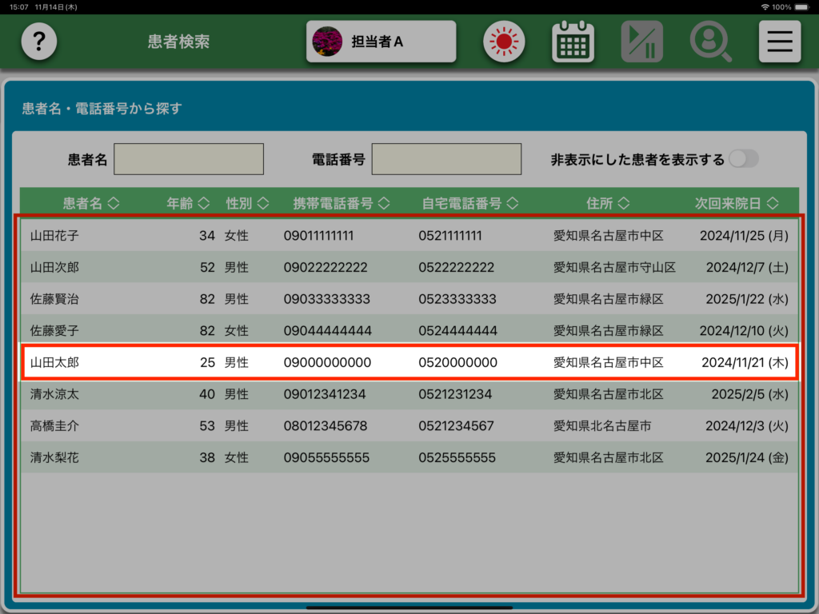The image size is (819, 614).
Task: Select patient row 山田太郎
Action: pyautogui.click(x=409, y=362)
